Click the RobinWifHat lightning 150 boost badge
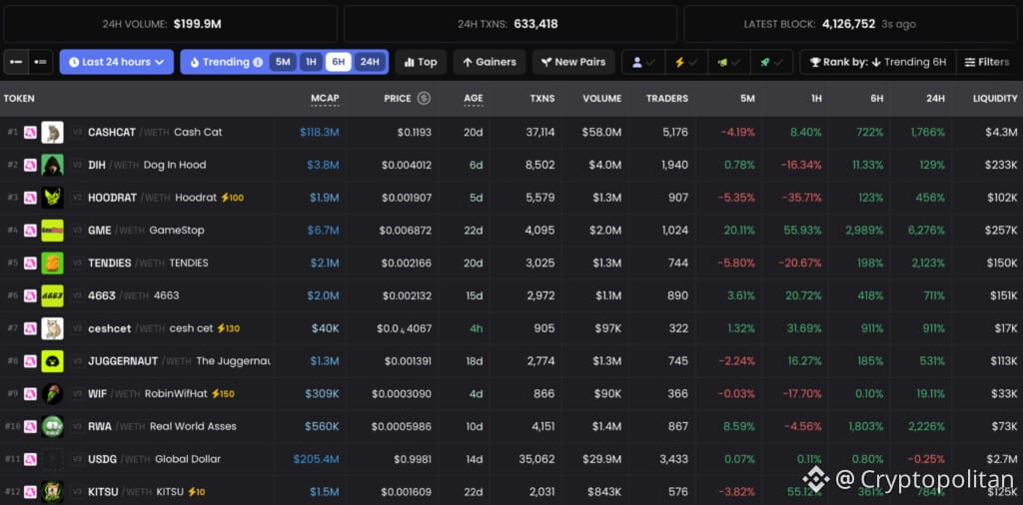Screen dimensions: 1023x505 223,393
